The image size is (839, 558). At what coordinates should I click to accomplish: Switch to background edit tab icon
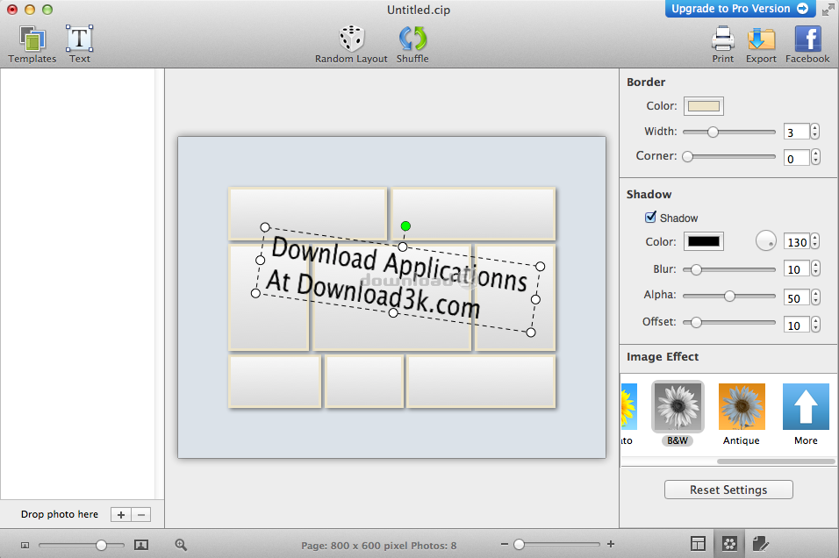point(760,544)
